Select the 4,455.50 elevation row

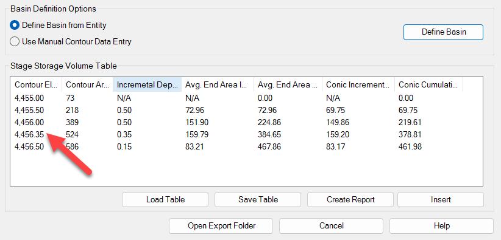click(x=246, y=111)
